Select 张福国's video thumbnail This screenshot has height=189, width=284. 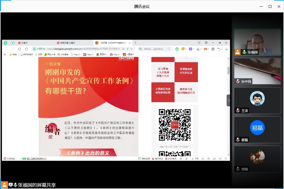[x=257, y=42]
